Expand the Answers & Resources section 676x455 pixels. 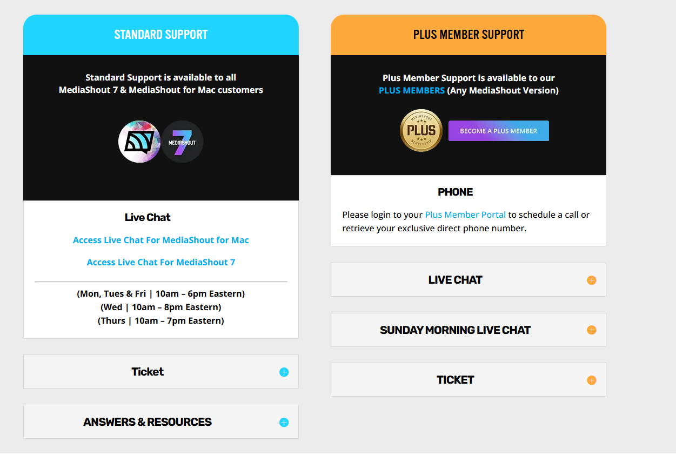click(160, 422)
